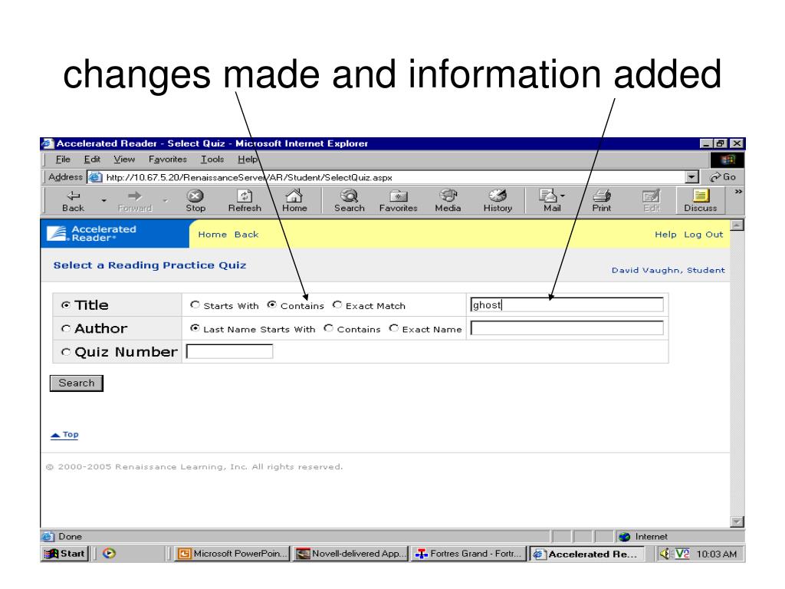Open the Favorites toolbar icon
785x589 pixels.
[399, 196]
